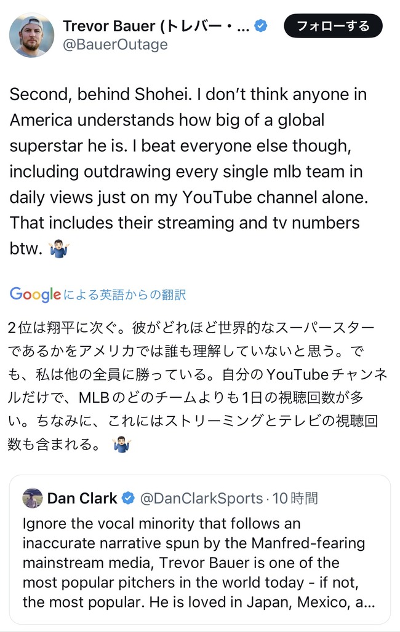The width and height of the screenshot is (400, 632).
Task: Click the Japanese translated text starting 2位は翔平
Action: click(198, 386)
